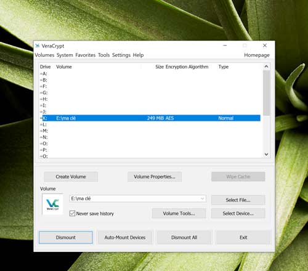Click the VeraCrypt logo thumbnail beside volume path
Viewport: 308px width, 271px height.
coord(52,204)
